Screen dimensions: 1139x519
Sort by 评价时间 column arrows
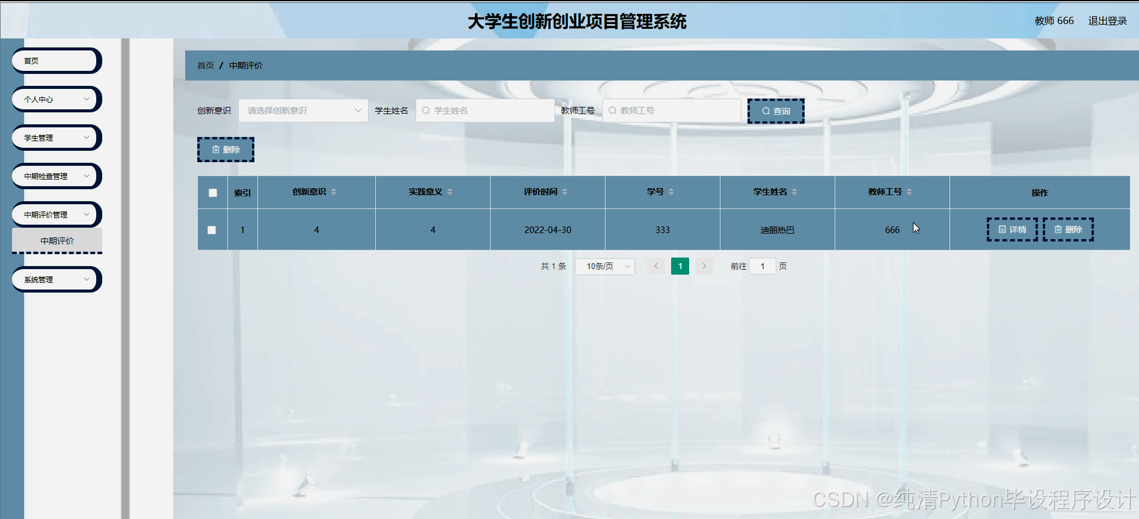tap(565, 192)
